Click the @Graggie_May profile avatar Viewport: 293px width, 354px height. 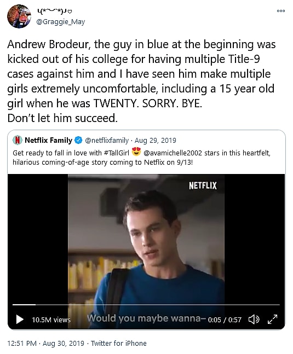pyautogui.click(x=19, y=16)
